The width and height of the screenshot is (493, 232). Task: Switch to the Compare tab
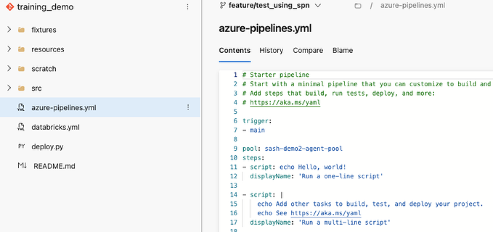point(308,50)
